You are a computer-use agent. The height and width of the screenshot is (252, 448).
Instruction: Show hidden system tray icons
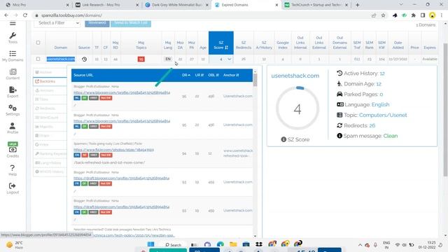(360, 245)
